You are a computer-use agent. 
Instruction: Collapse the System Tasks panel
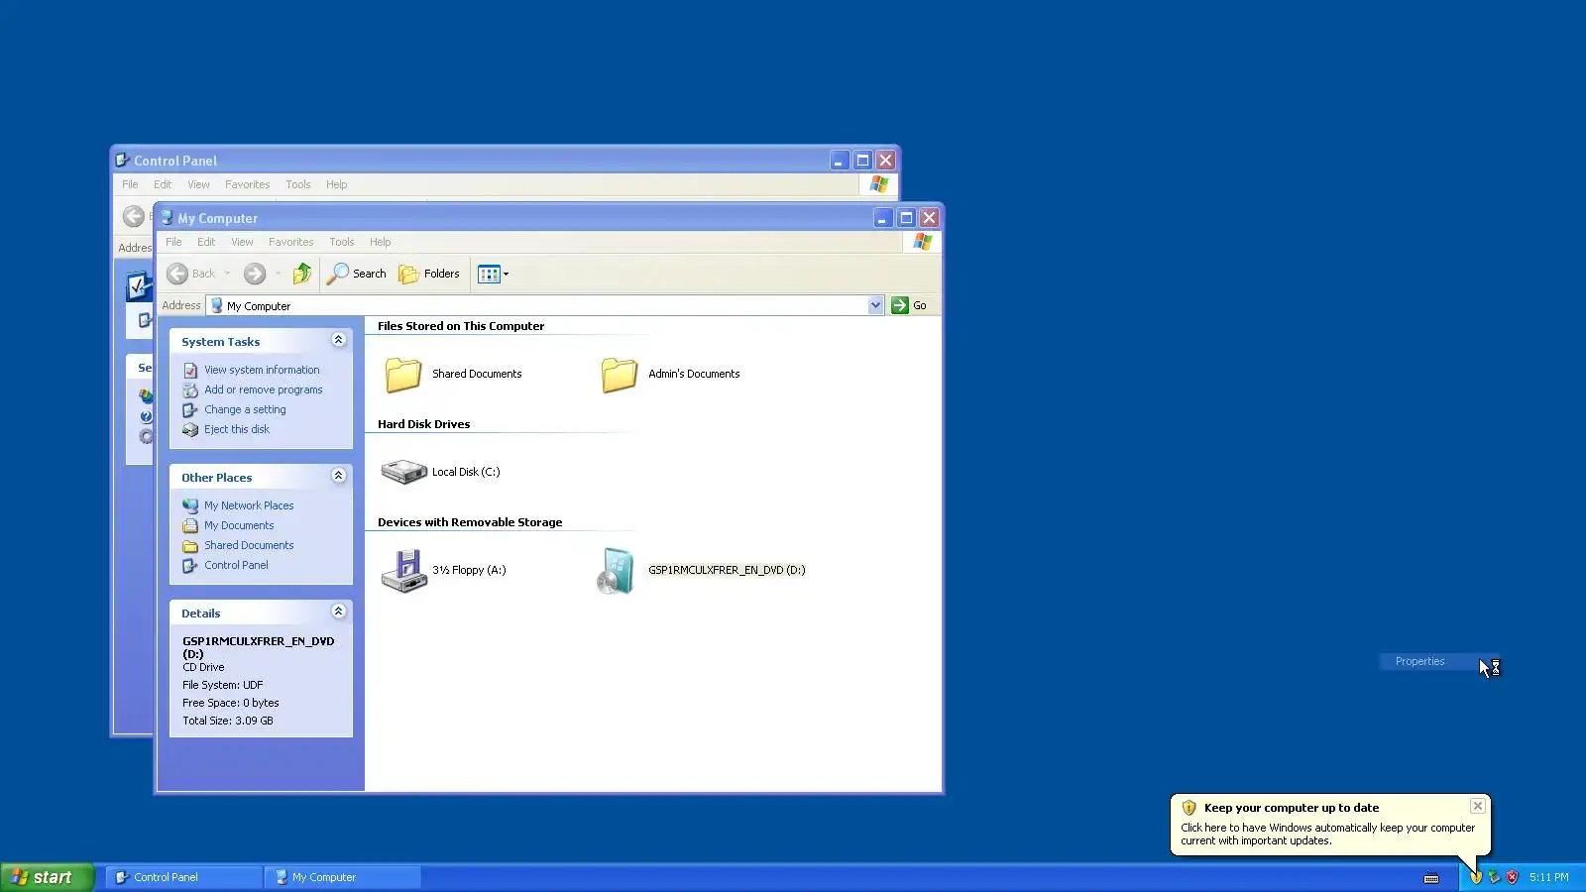338,340
